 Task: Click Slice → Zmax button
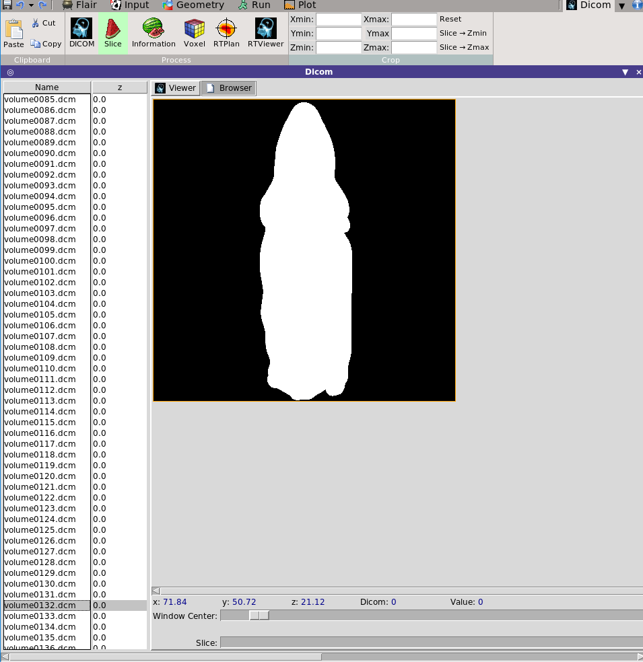point(465,47)
